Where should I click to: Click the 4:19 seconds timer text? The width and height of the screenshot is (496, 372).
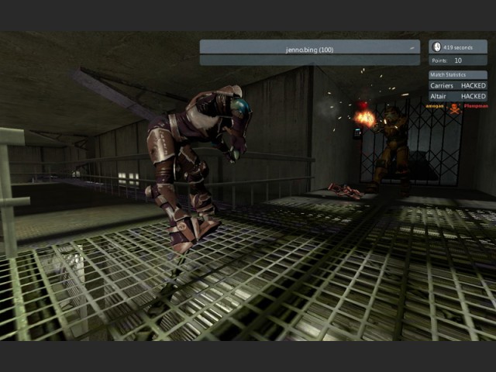click(458, 48)
